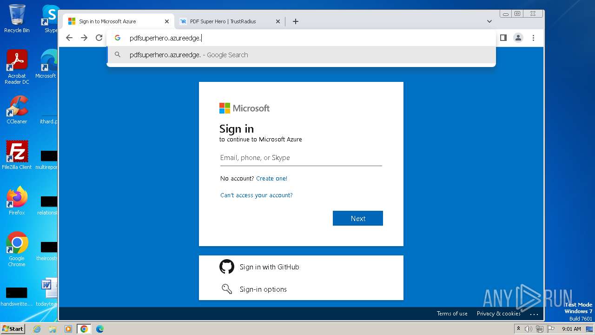
Task: Close the PDF Super Hero TrustRadius tab
Action: [x=278, y=21]
